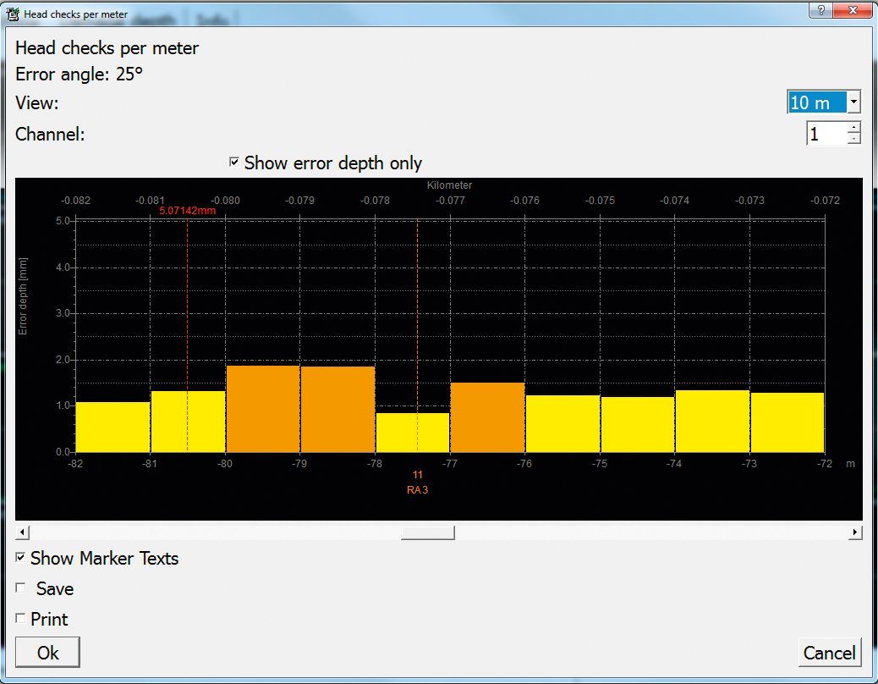The image size is (878, 684).
Task: Click inside the Channel input field
Action: coord(825,133)
